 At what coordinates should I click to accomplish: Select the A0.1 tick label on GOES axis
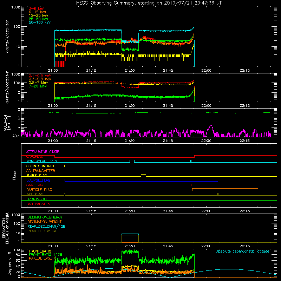coord(16,136)
